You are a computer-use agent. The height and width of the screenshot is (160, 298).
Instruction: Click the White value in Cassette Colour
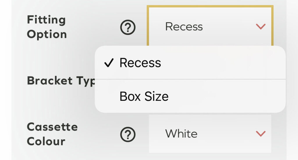(181, 134)
